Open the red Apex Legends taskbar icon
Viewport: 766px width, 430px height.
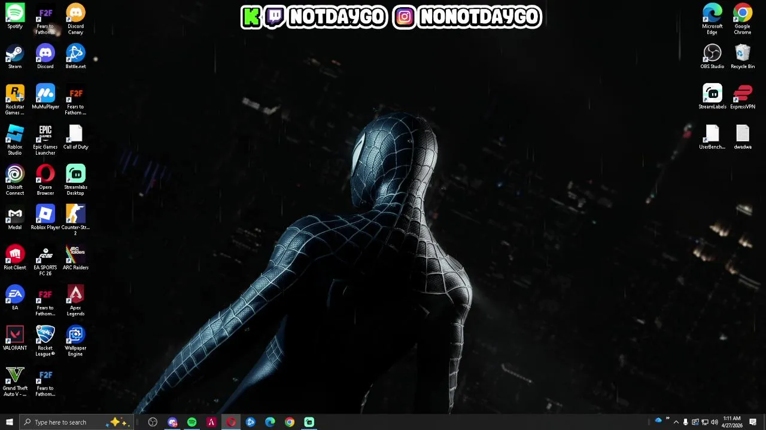(211, 422)
